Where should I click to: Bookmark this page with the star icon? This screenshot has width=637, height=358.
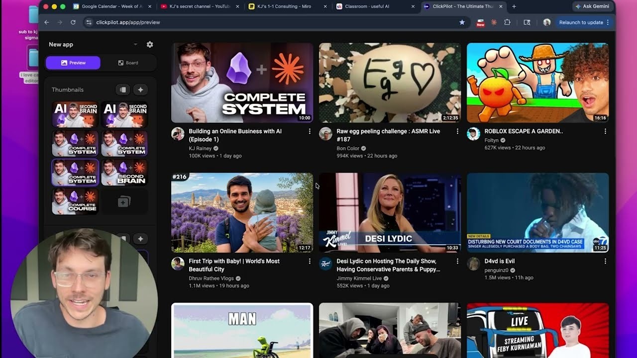coord(462,22)
